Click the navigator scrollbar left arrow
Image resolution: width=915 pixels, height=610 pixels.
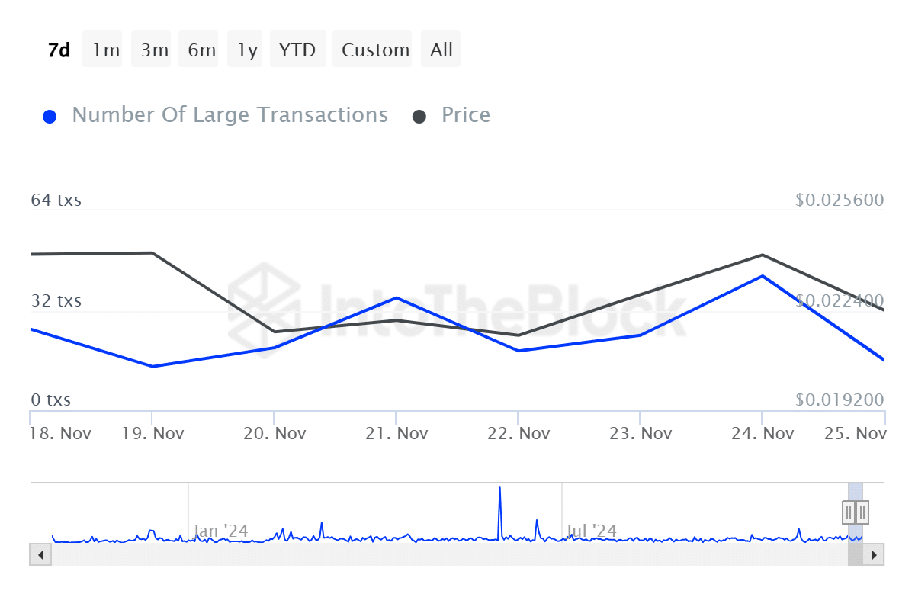40,554
